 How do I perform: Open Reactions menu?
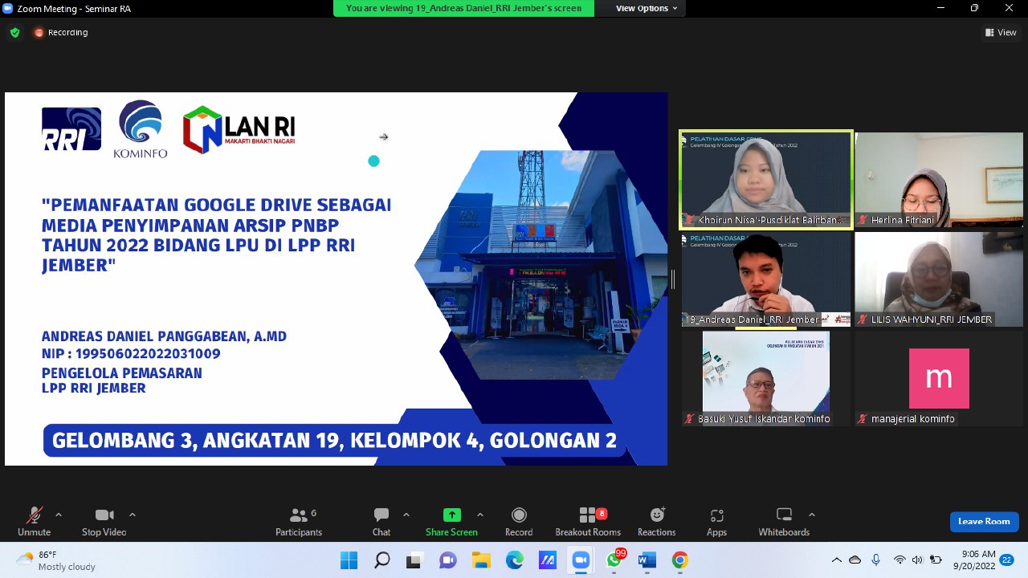(x=657, y=522)
